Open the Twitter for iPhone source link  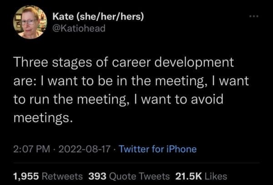pyautogui.click(x=158, y=148)
